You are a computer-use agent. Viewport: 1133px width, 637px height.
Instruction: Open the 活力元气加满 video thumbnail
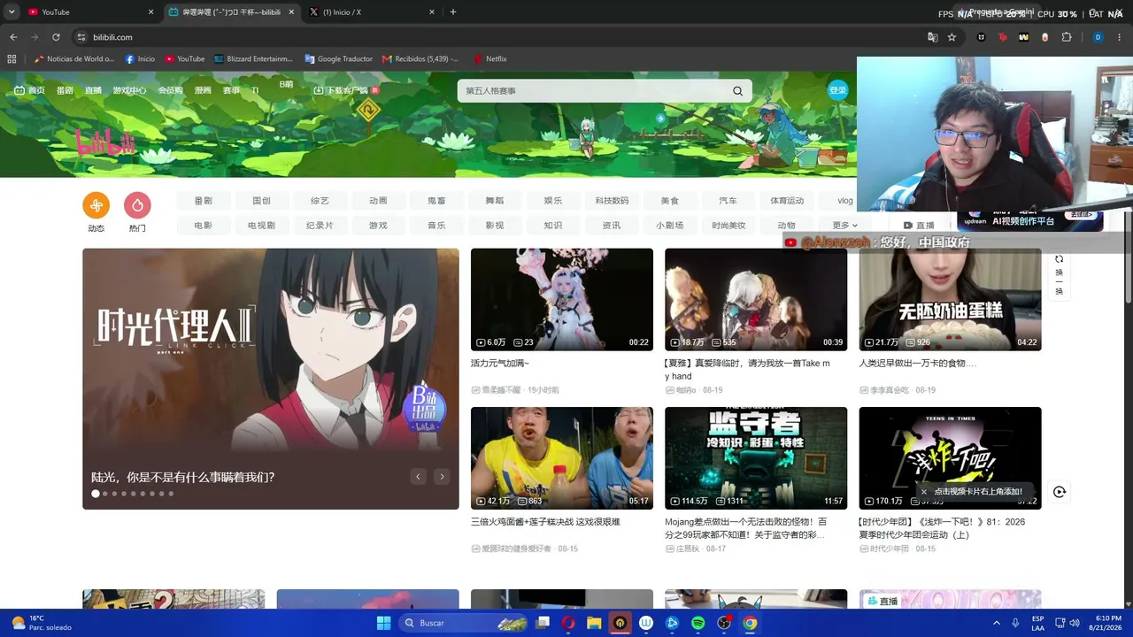562,299
